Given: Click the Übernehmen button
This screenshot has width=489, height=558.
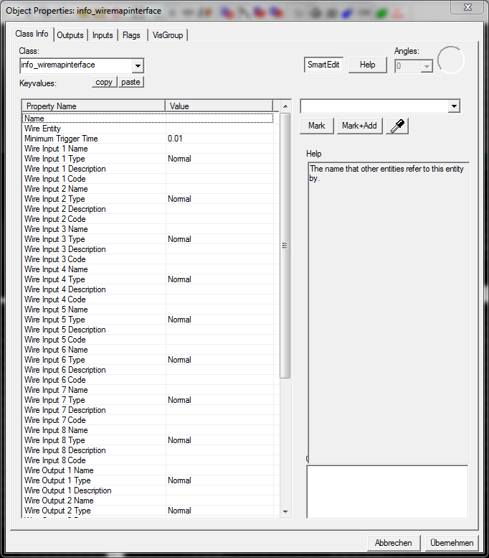Looking at the screenshot, I should (x=452, y=543).
